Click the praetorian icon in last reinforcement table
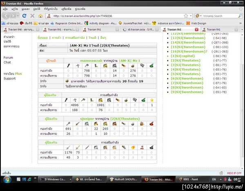 click(78, 147)
